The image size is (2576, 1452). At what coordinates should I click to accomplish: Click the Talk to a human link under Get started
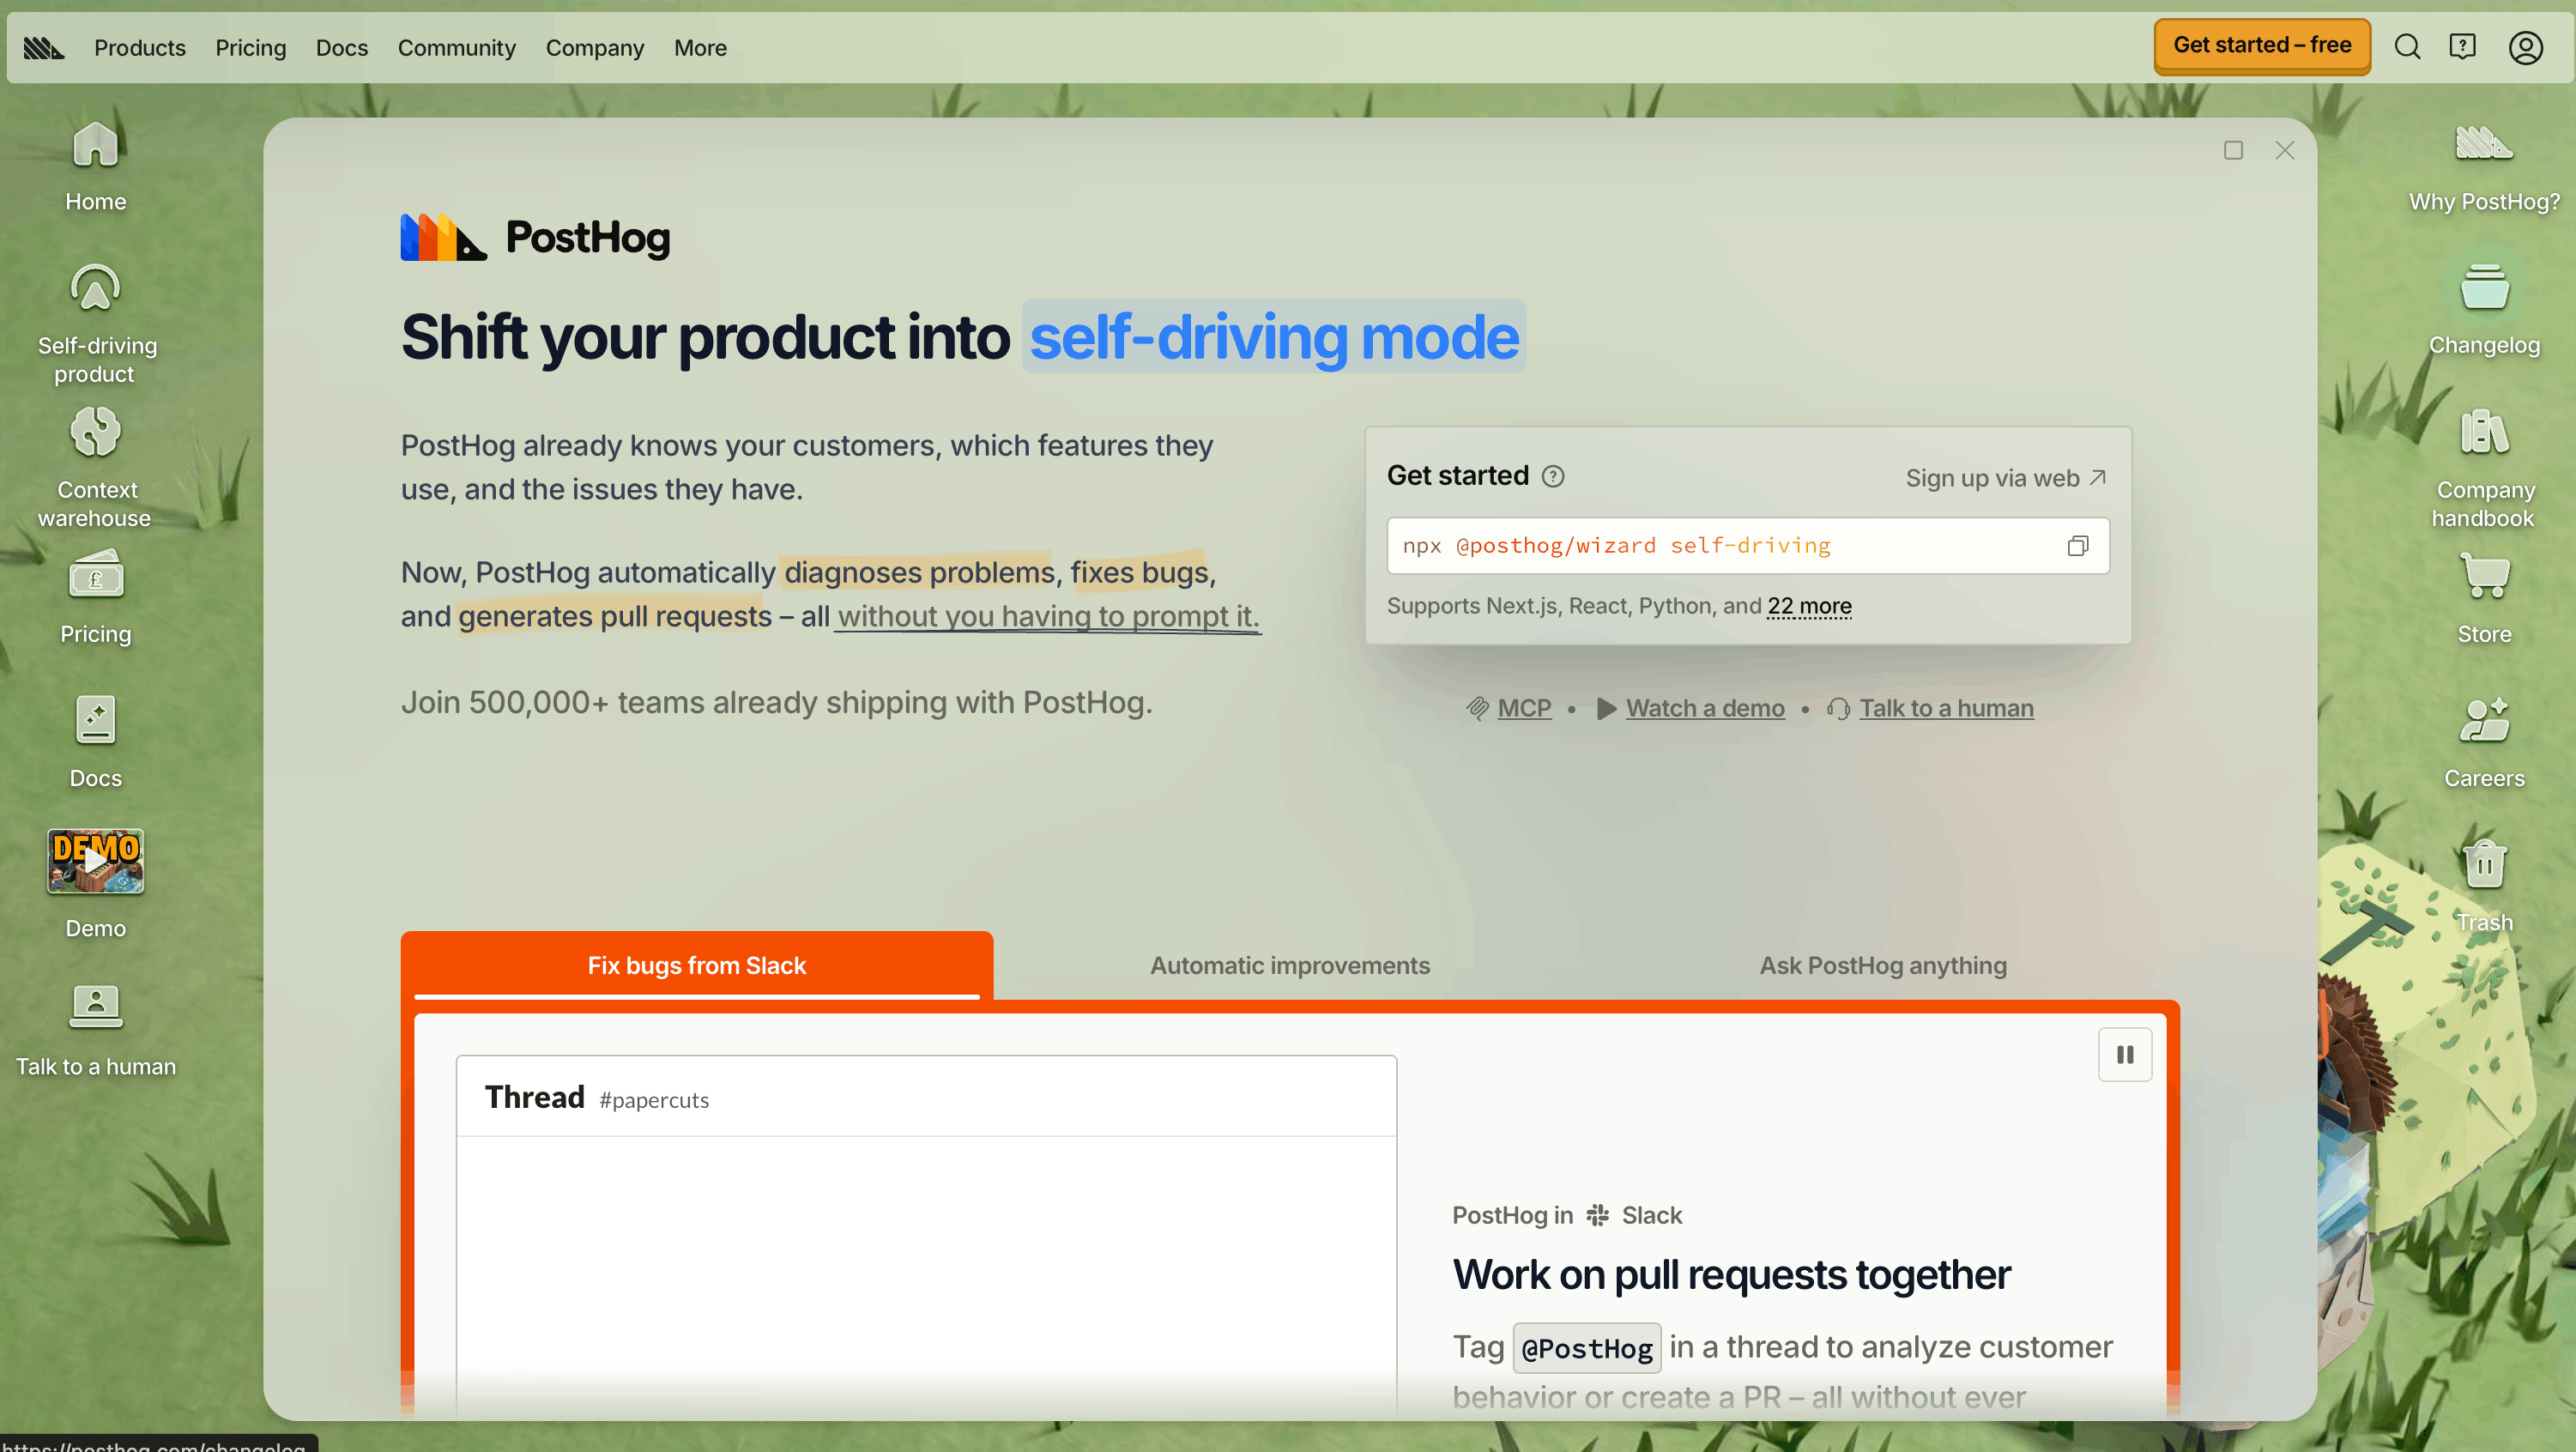coord(1946,708)
